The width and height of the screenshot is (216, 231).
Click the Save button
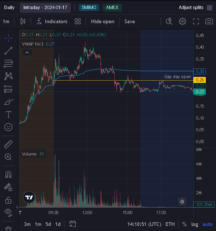coord(130,21)
